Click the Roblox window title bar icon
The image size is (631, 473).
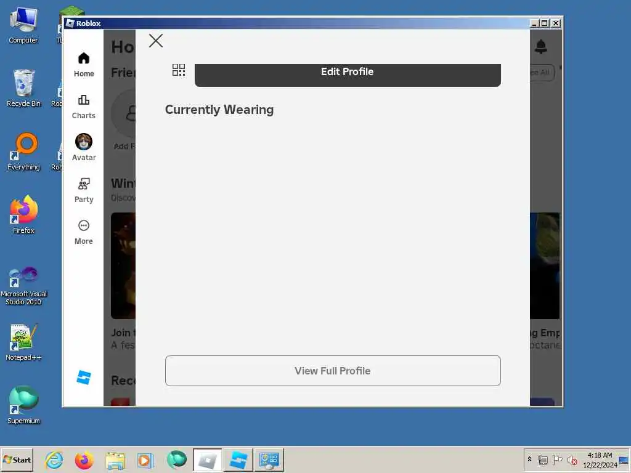[x=70, y=23]
